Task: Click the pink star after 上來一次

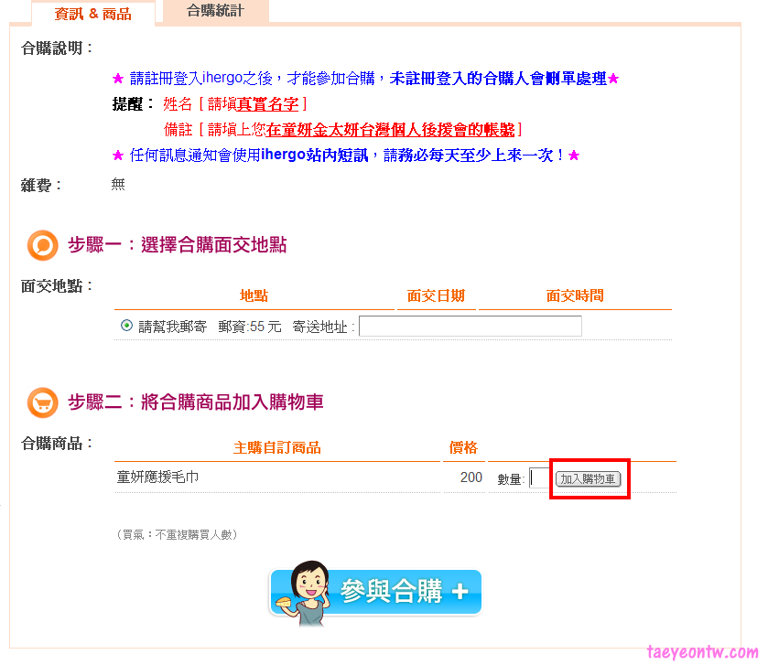Action: tap(574, 156)
